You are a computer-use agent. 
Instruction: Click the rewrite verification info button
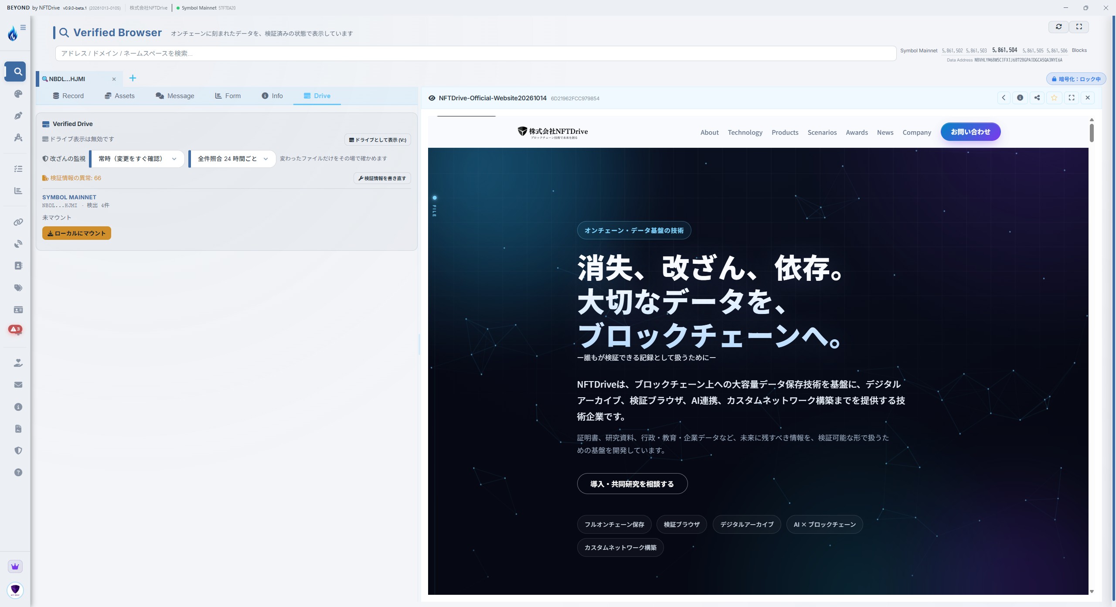pos(382,178)
